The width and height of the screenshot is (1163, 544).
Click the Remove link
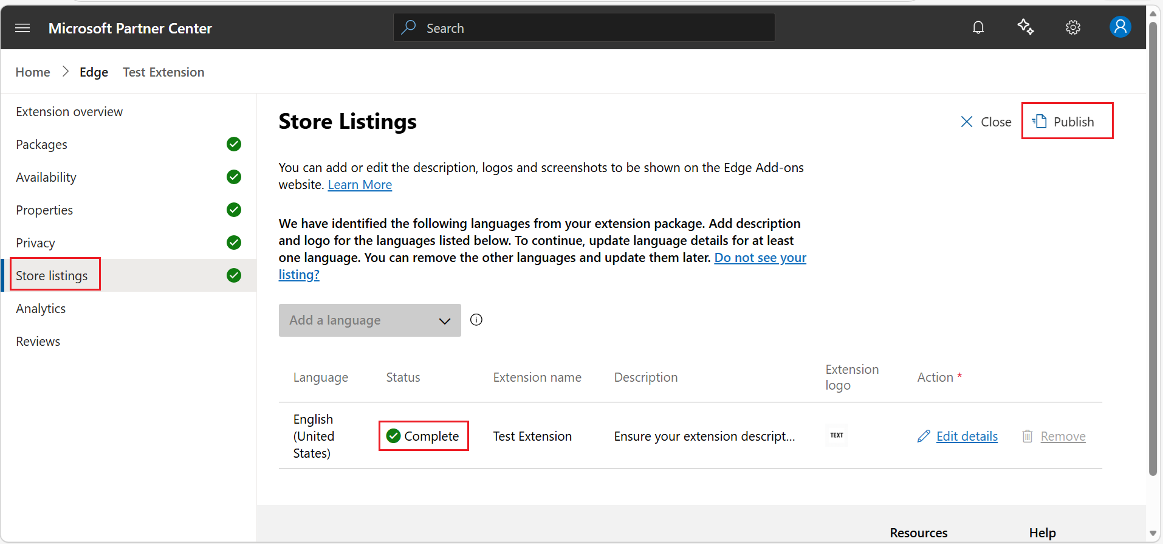pyautogui.click(x=1063, y=436)
